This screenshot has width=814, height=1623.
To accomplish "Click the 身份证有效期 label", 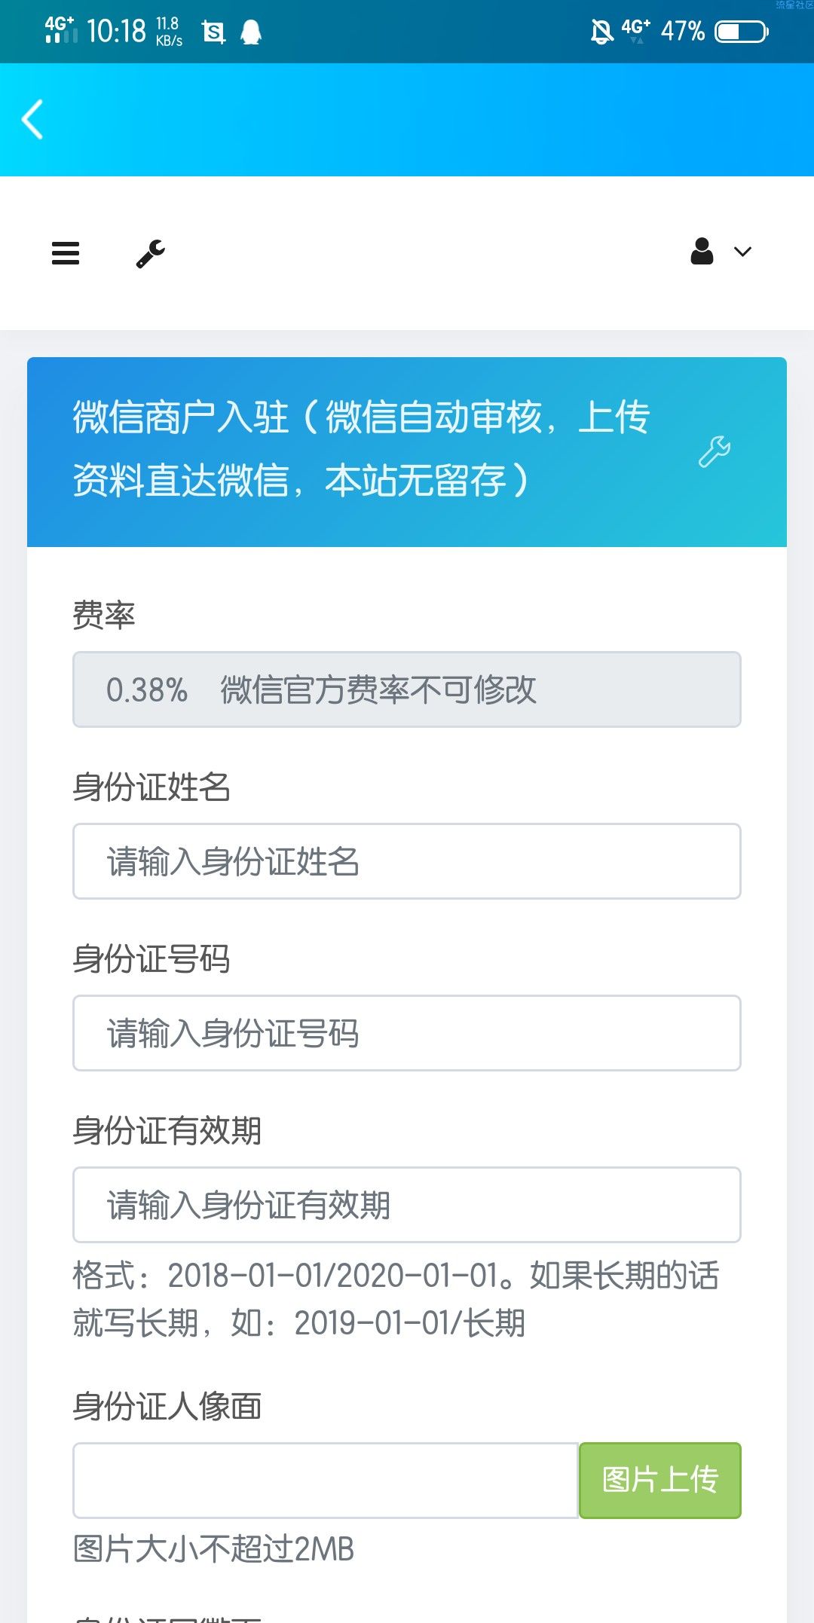I will click(x=167, y=1130).
